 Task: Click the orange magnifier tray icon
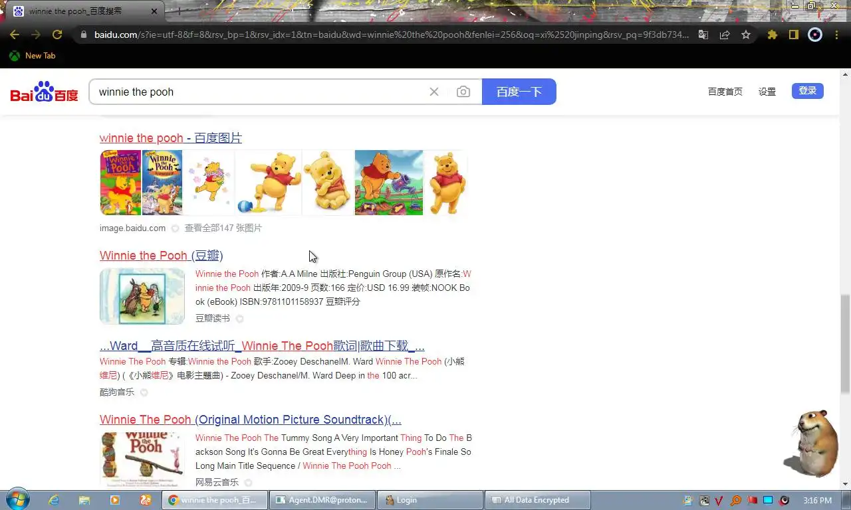click(736, 500)
